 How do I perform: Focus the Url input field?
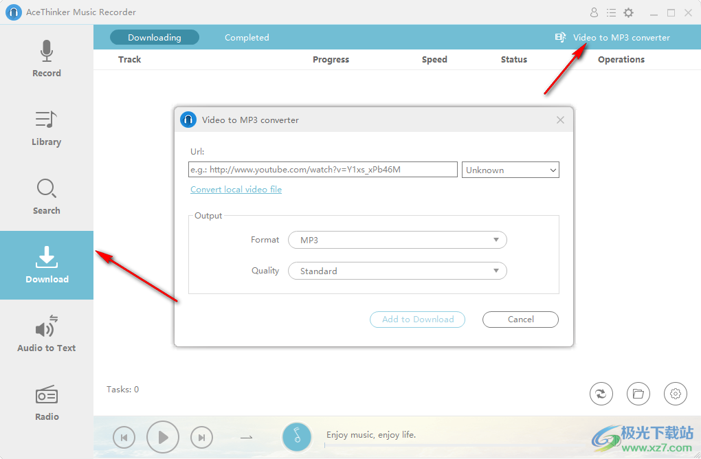[323, 170]
